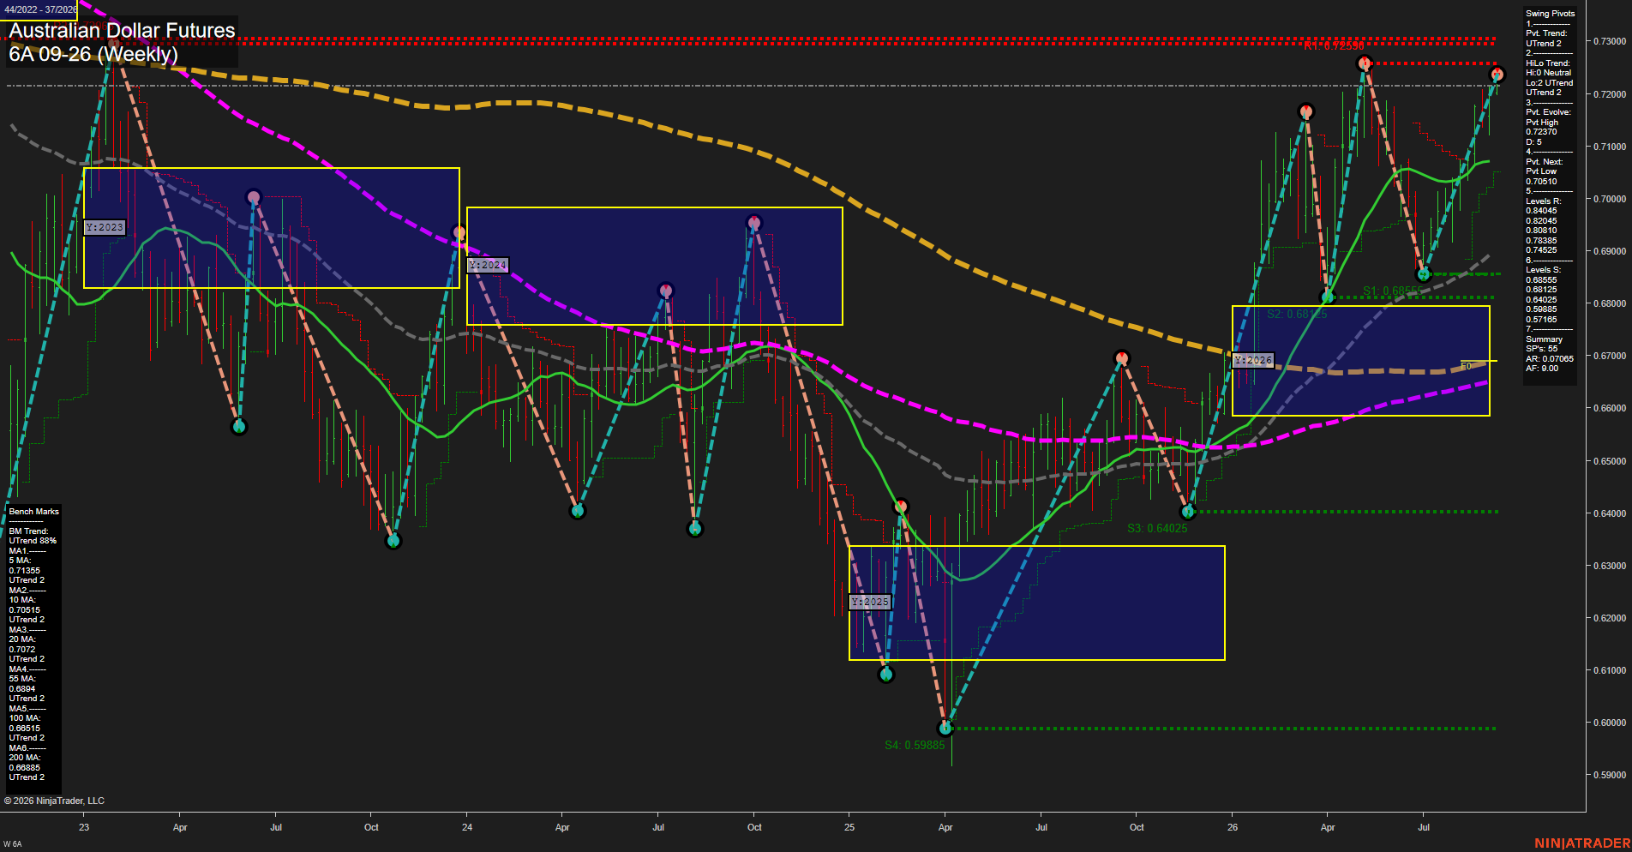Screen dimensions: 1632x852
Task: Select swing low pivot marker at S1 line start
Action: (x=1424, y=274)
